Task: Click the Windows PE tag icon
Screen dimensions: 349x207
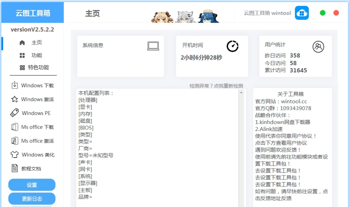Action: (14, 113)
